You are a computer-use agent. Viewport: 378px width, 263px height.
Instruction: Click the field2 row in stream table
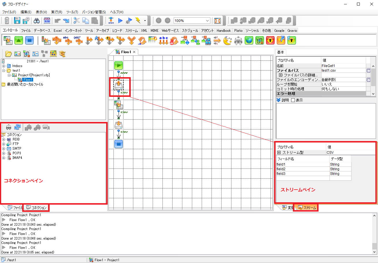[314, 169]
